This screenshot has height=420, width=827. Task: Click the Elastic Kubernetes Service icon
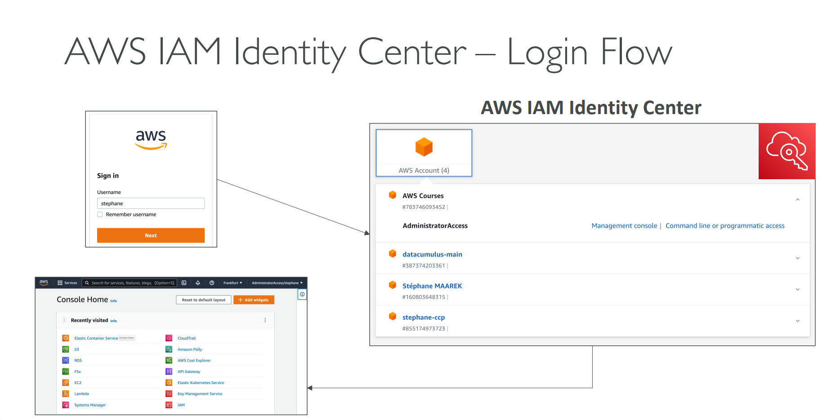pyautogui.click(x=169, y=383)
